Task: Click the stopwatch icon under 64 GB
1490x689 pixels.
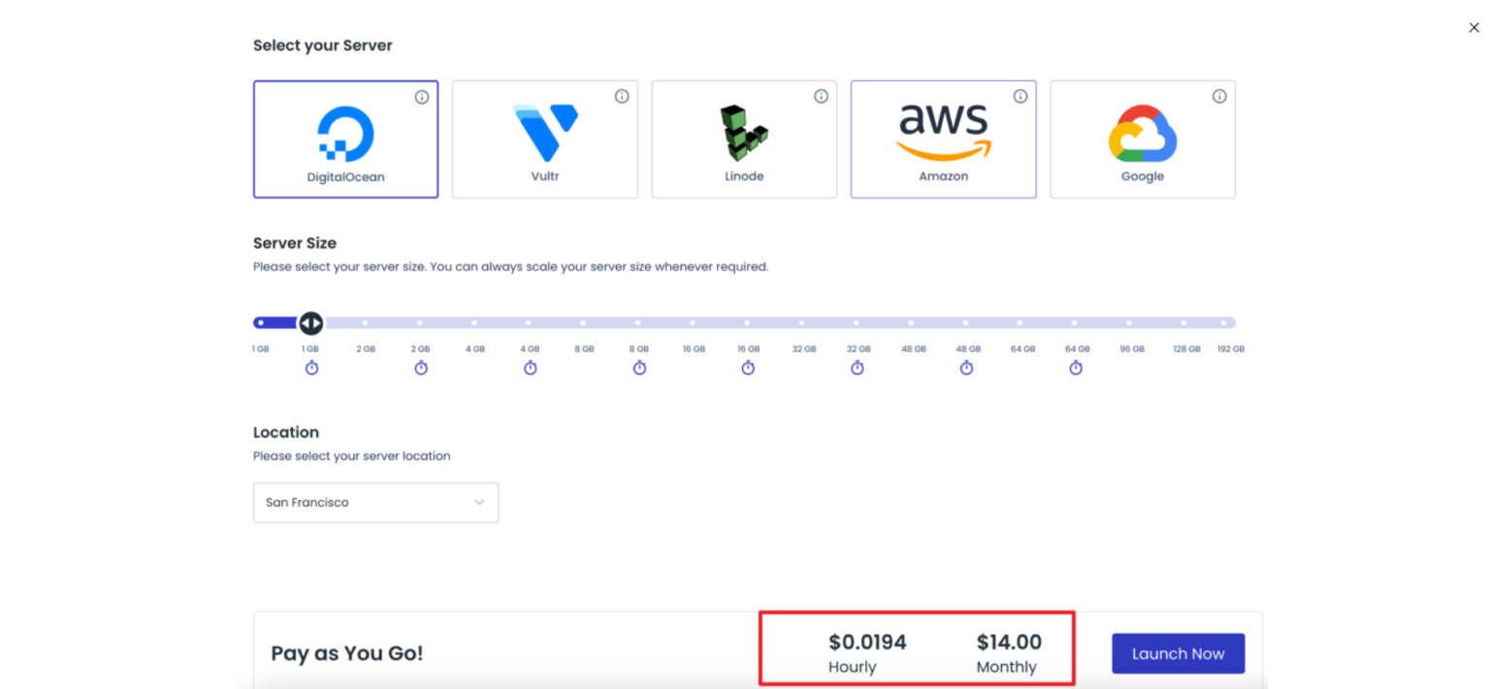Action: [1076, 368]
